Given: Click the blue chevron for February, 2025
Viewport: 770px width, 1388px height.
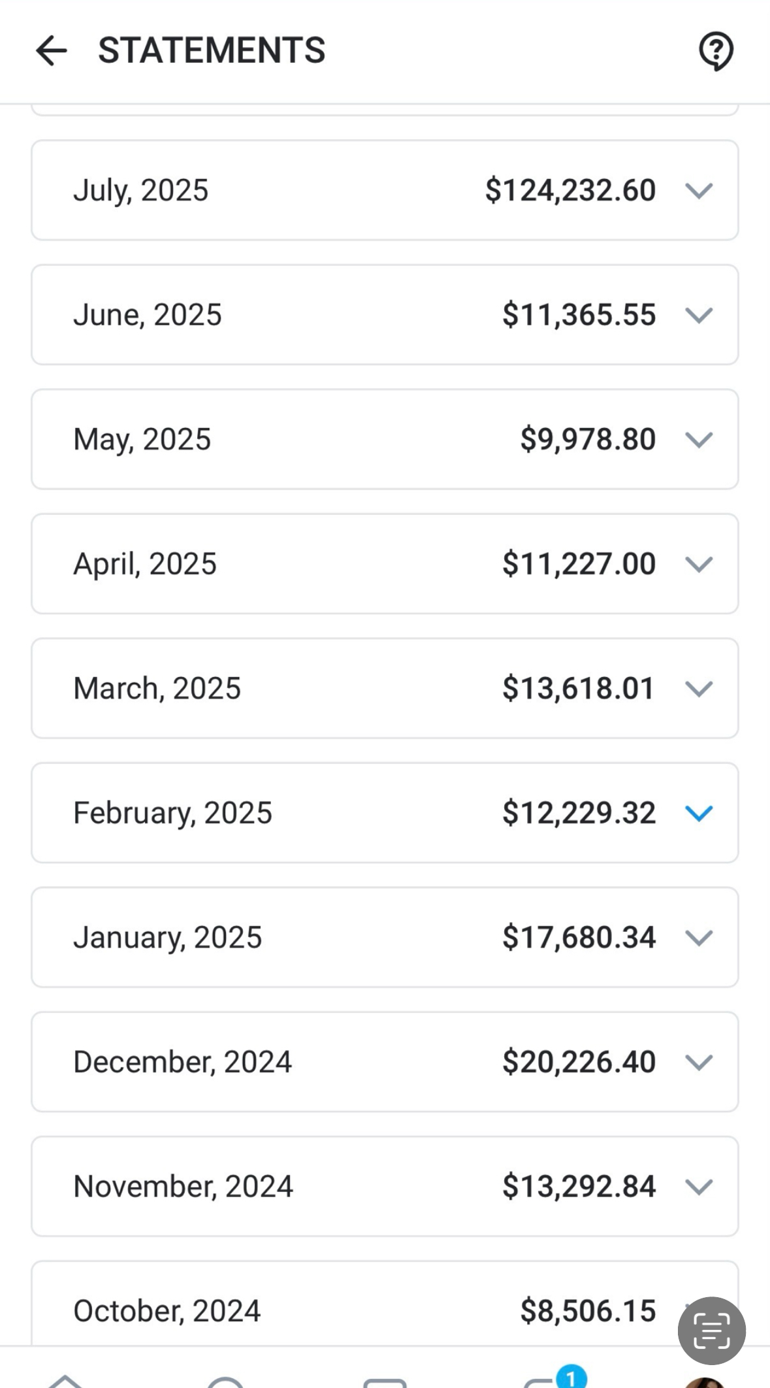Looking at the screenshot, I should (x=698, y=814).
